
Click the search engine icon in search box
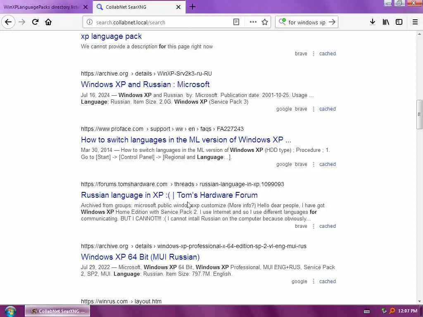(282, 21)
